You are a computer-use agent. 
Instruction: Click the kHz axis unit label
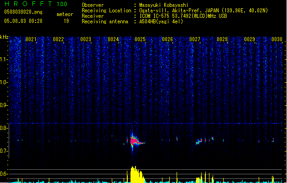(4, 37)
